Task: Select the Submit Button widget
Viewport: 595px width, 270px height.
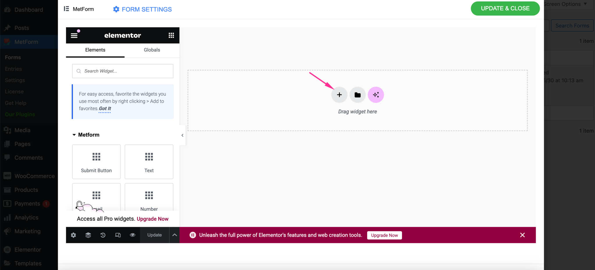Action: click(96, 162)
